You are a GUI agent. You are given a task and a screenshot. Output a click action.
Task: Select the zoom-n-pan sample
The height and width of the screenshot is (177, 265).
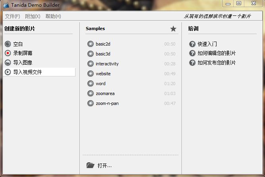[107, 103]
